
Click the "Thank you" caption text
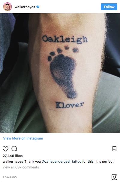[x=33, y=162]
